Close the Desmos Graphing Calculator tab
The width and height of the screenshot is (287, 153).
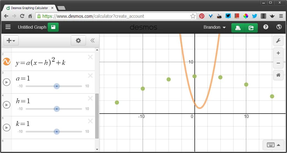tap(52, 8)
